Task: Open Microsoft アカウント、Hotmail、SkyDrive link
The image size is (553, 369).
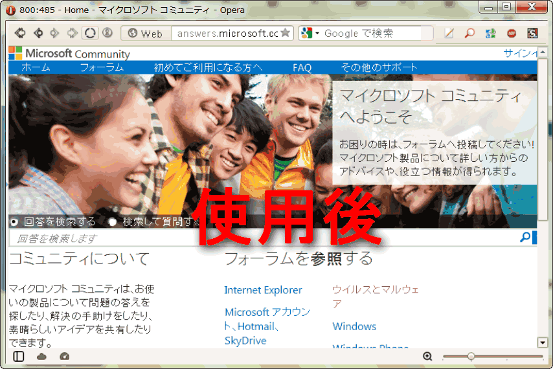Action: pos(267,326)
